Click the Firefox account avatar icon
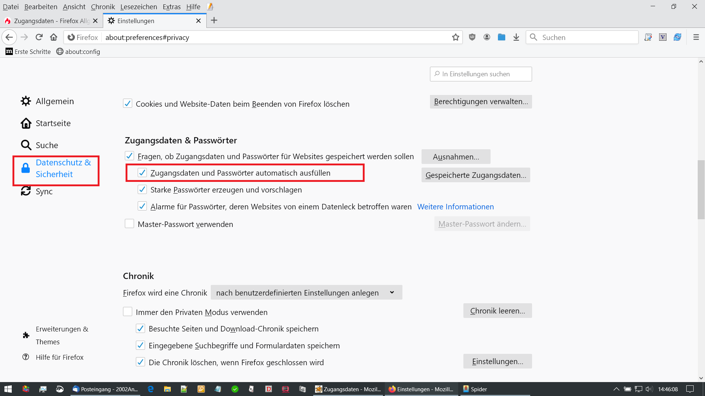The width and height of the screenshot is (705, 396). click(487, 37)
